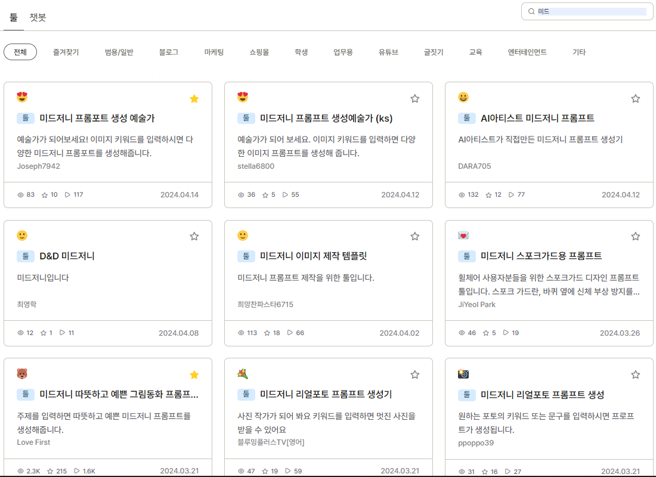The image size is (656, 477).
Task: Remove favorite on 그림동화 프롬프트 card
Action: tap(194, 374)
